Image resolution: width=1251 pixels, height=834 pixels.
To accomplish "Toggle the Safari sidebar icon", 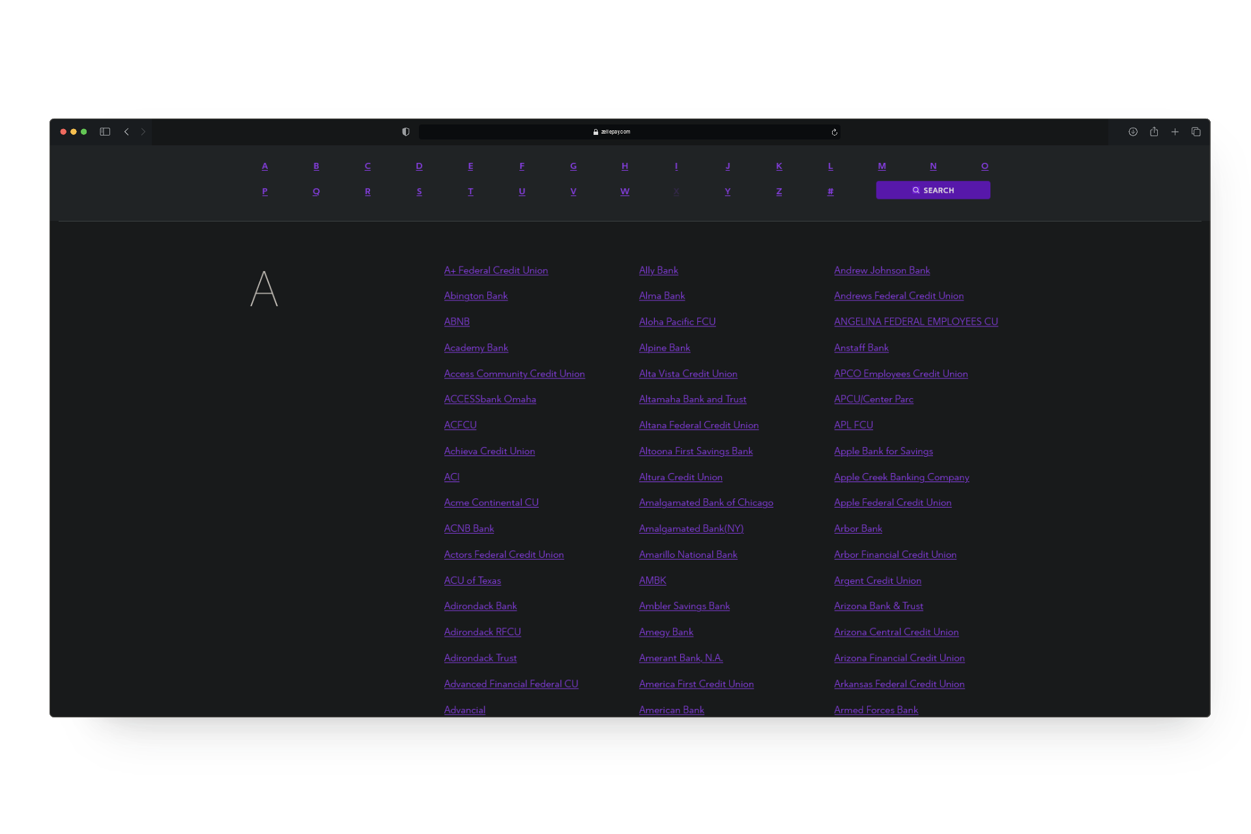I will tap(105, 132).
